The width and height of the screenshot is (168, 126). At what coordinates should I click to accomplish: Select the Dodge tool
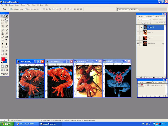click(x=6, y=40)
